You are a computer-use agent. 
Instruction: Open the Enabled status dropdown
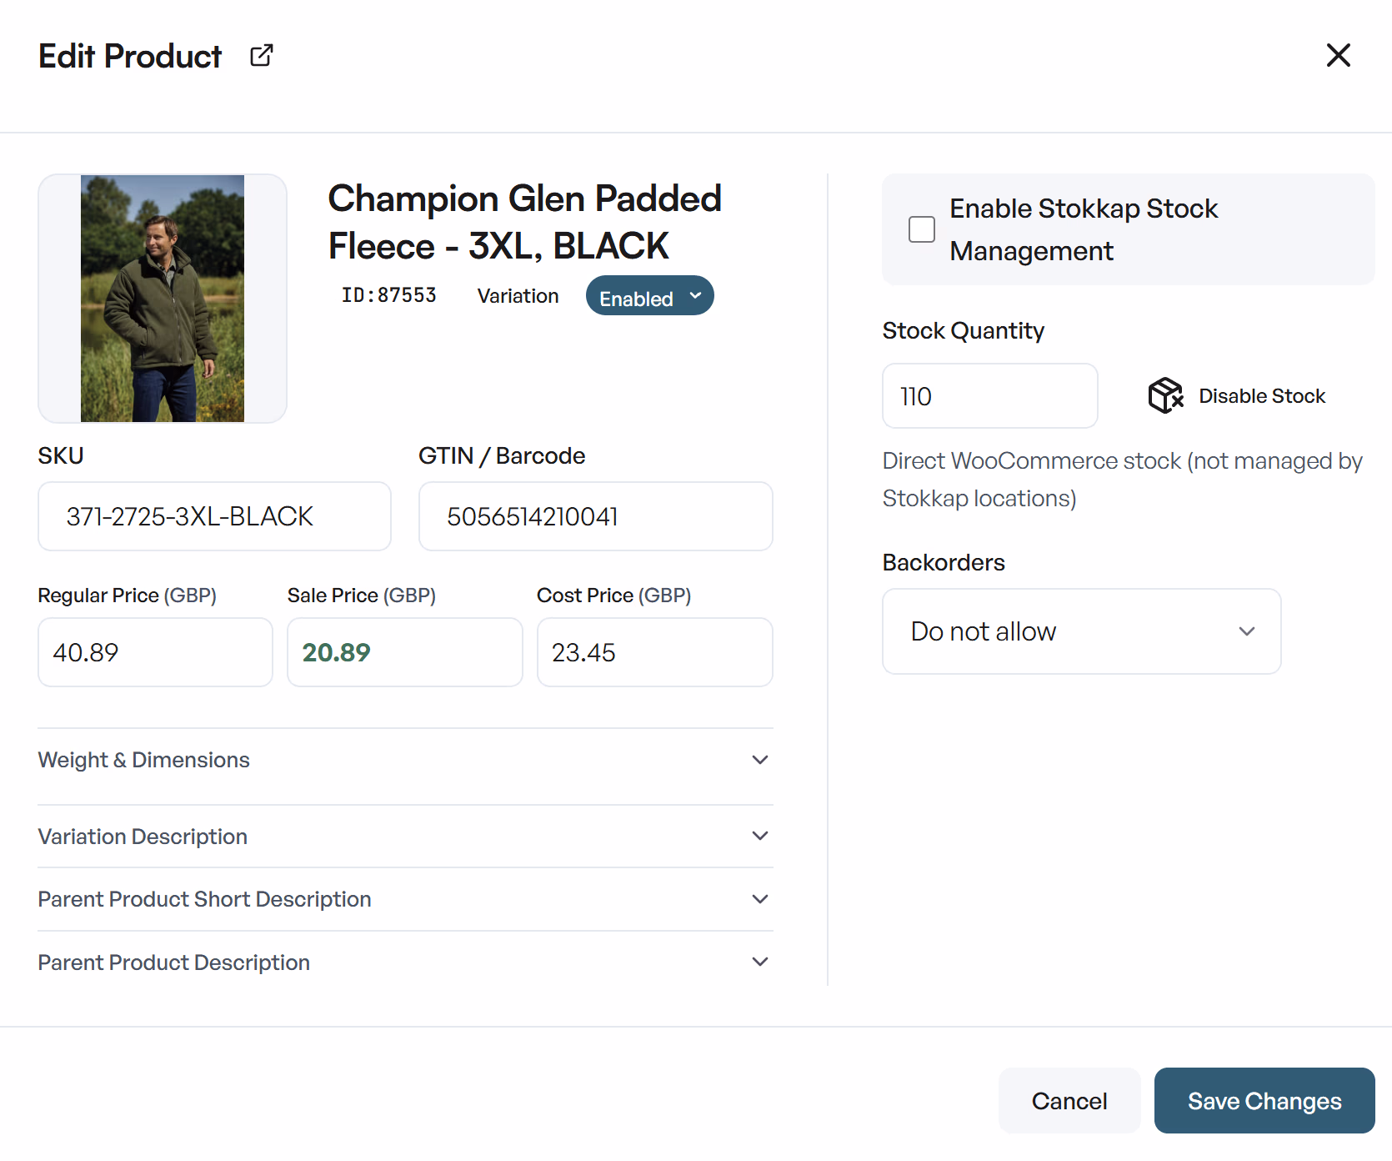pyautogui.click(x=649, y=296)
